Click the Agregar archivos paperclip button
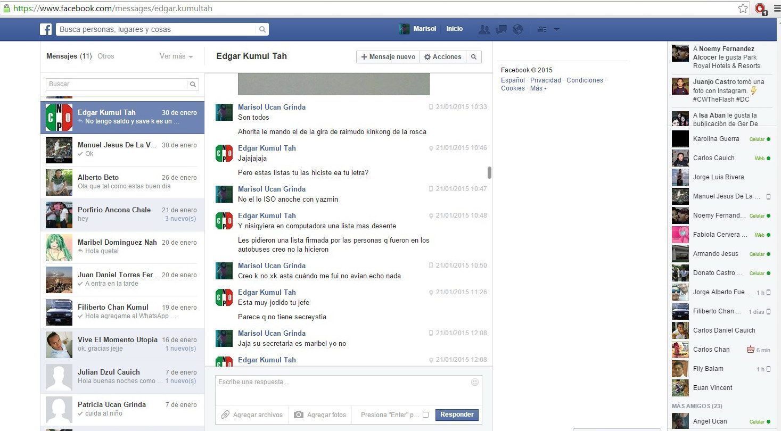This screenshot has width=781, height=431. click(x=252, y=415)
